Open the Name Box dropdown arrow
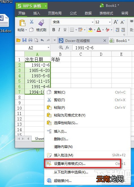Screen dimensions: 134x187 click(x=48, y=48)
